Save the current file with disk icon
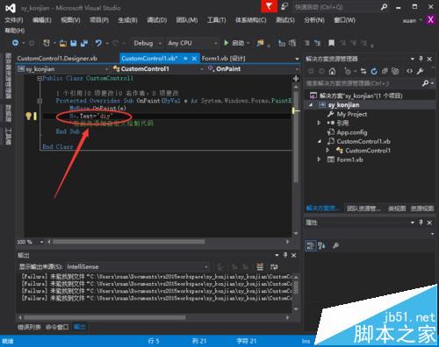 click(74, 43)
